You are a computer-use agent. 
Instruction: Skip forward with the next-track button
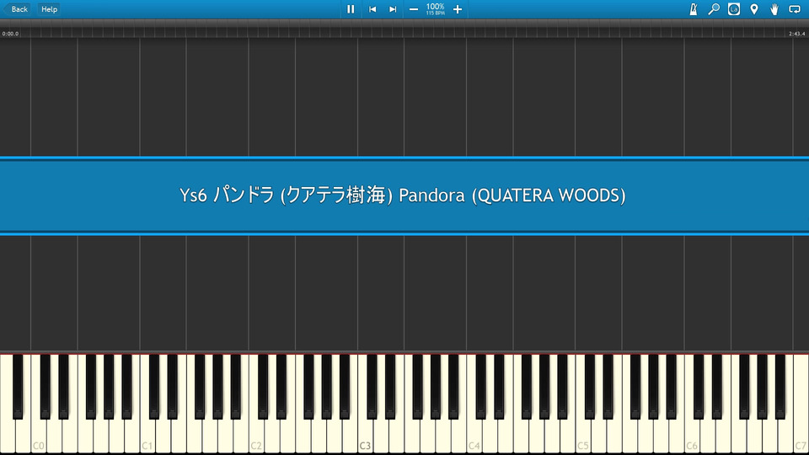[393, 9]
